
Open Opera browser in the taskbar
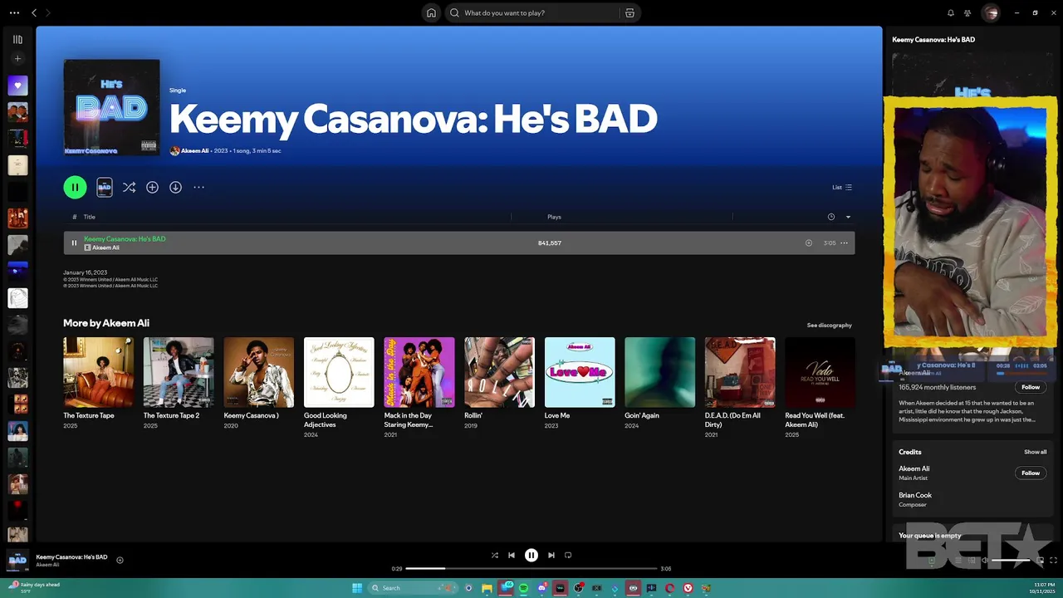pyautogui.click(x=669, y=588)
